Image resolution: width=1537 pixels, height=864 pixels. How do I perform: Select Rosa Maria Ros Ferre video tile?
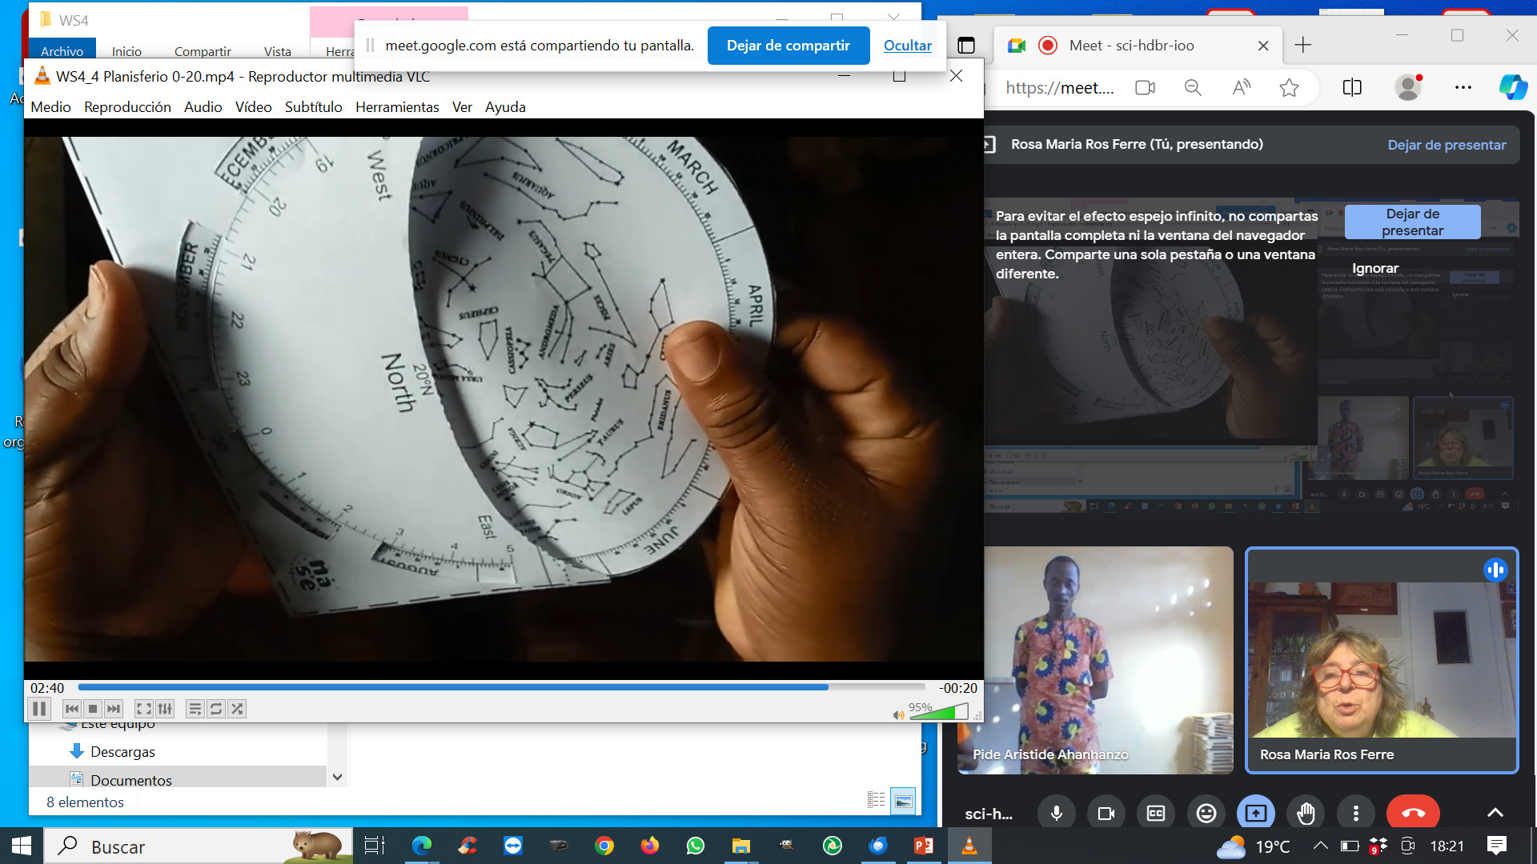tap(1382, 660)
